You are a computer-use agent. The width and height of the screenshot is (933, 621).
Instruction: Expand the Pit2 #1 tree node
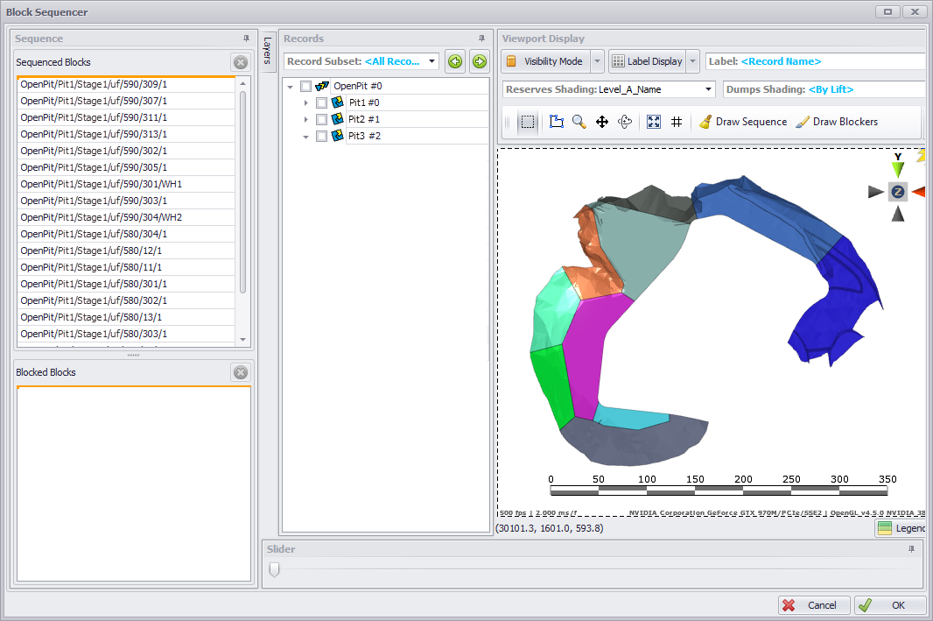point(305,119)
